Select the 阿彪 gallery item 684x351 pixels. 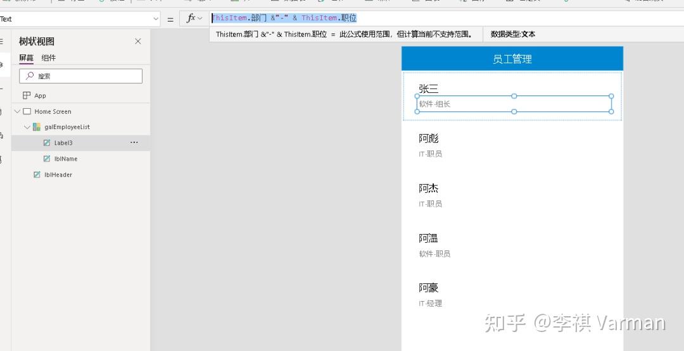(428, 139)
